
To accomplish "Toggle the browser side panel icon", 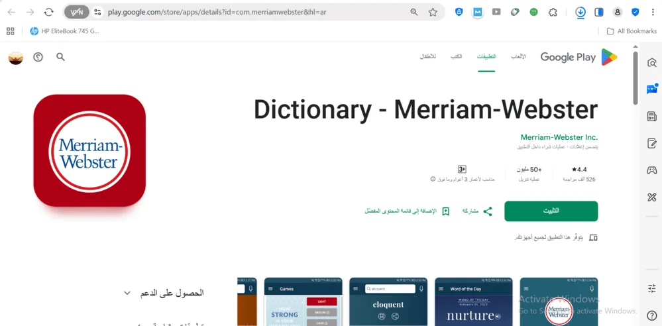I will tap(598, 12).
